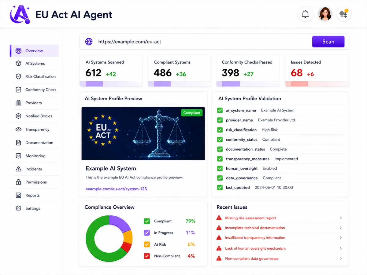This screenshot has width=367, height=275.
Task: Click the Providers building icon
Action: click(x=18, y=103)
